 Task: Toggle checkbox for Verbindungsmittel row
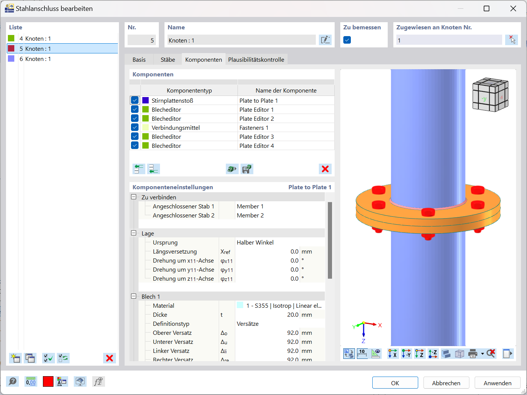click(135, 128)
